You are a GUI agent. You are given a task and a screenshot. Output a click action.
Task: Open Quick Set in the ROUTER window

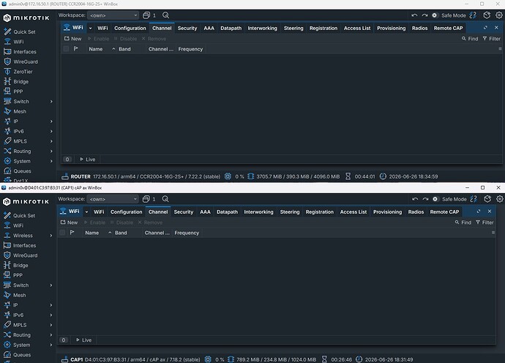(20, 31)
